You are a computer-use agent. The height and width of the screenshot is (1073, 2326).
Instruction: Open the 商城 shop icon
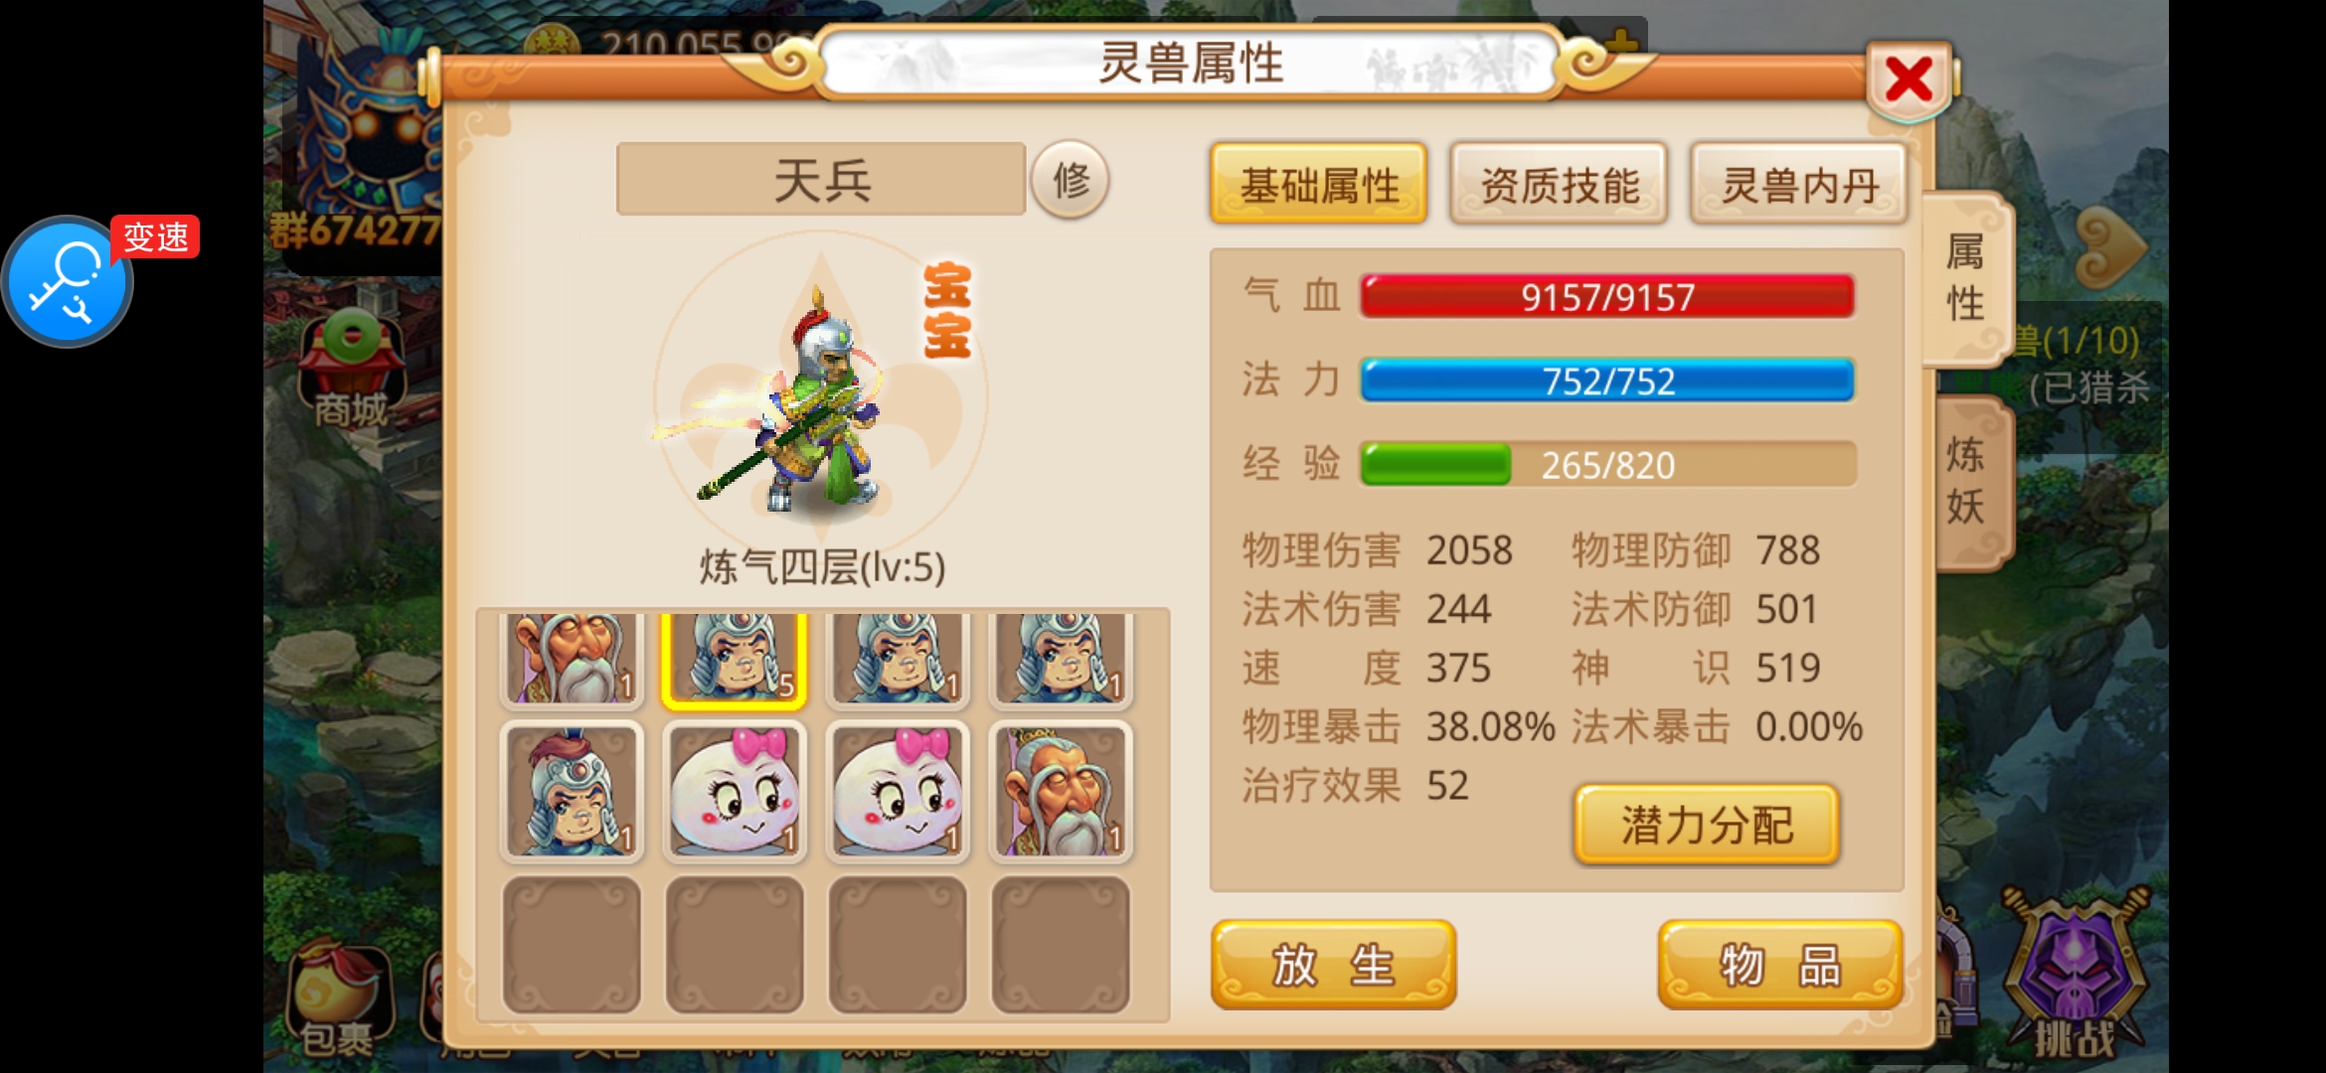351,370
